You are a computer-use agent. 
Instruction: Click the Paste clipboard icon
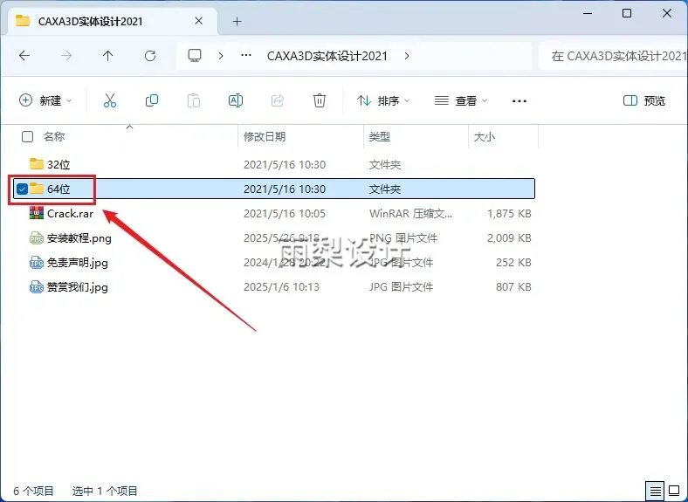point(194,101)
